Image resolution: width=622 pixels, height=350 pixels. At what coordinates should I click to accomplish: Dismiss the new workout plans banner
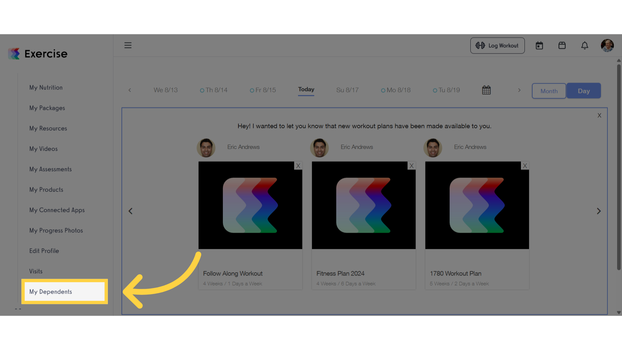(599, 115)
